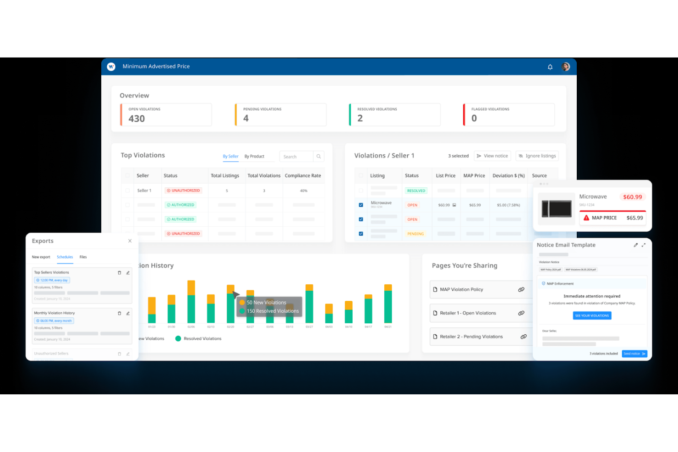Uncheck the Microwave row in Violations / Seller 1
678x452 pixels.
coord(361,205)
